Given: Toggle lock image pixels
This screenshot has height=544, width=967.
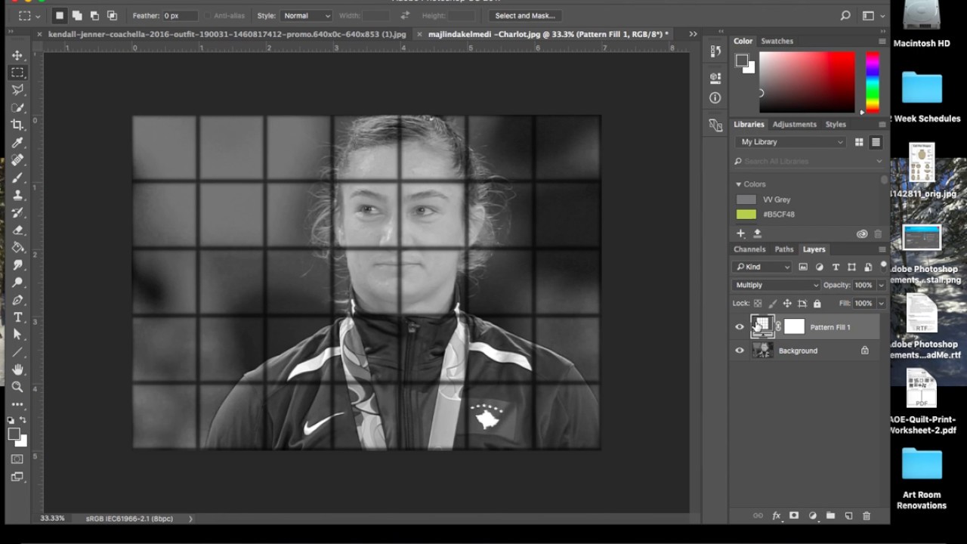Looking at the screenshot, I should (772, 304).
